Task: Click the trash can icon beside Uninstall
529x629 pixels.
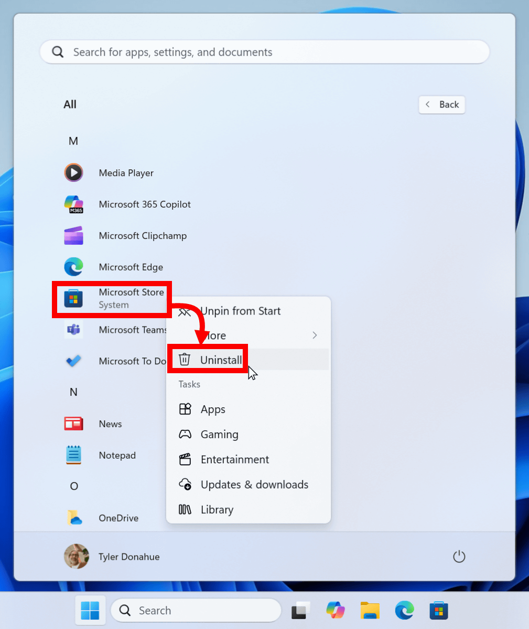Action: tap(185, 360)
